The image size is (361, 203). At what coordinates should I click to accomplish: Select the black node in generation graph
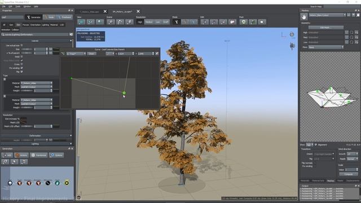47,183
